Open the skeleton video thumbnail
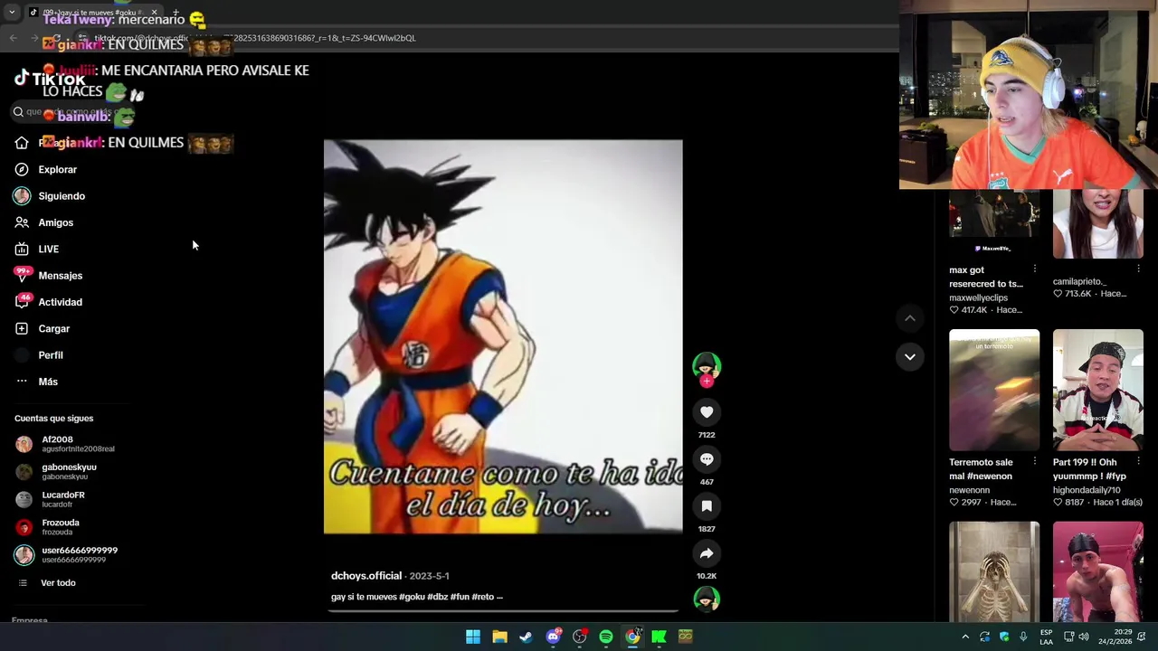 [994, 571]
